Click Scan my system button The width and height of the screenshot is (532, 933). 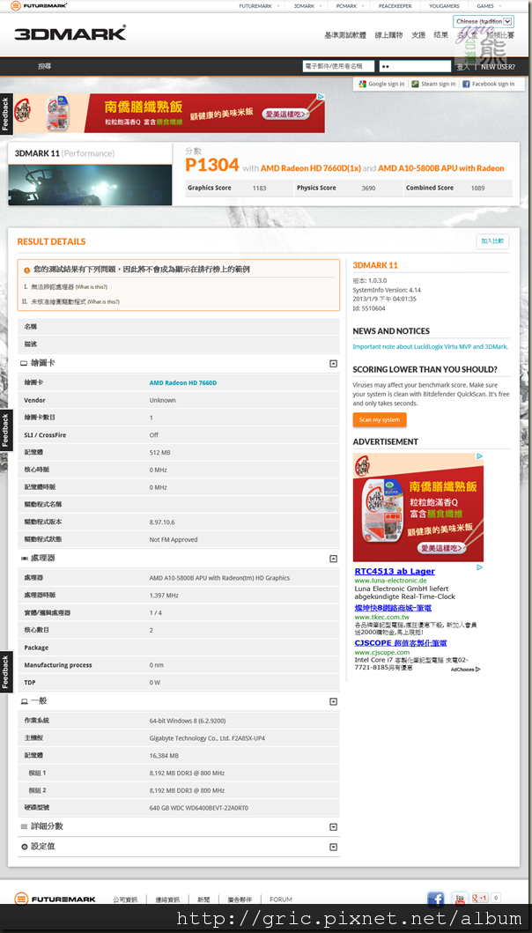380,419
